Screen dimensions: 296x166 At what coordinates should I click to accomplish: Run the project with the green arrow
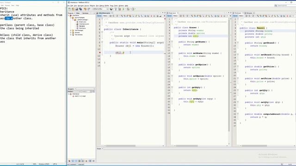(123, 9)
